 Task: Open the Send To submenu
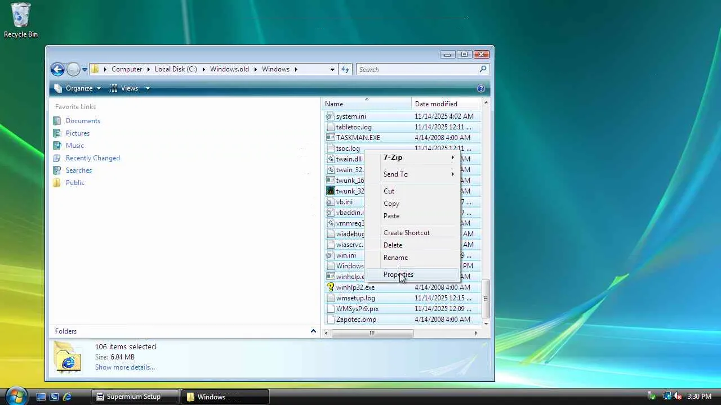[x=413, y=174]
